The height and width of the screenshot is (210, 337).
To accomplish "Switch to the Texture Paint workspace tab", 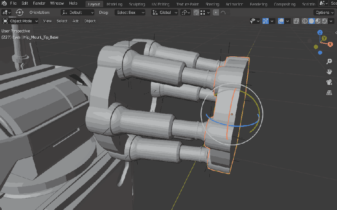I will 187,4.
